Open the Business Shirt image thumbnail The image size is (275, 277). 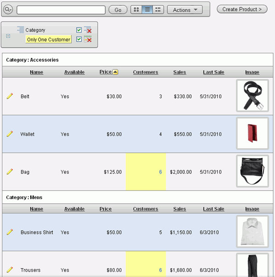(x=253, y=231)
